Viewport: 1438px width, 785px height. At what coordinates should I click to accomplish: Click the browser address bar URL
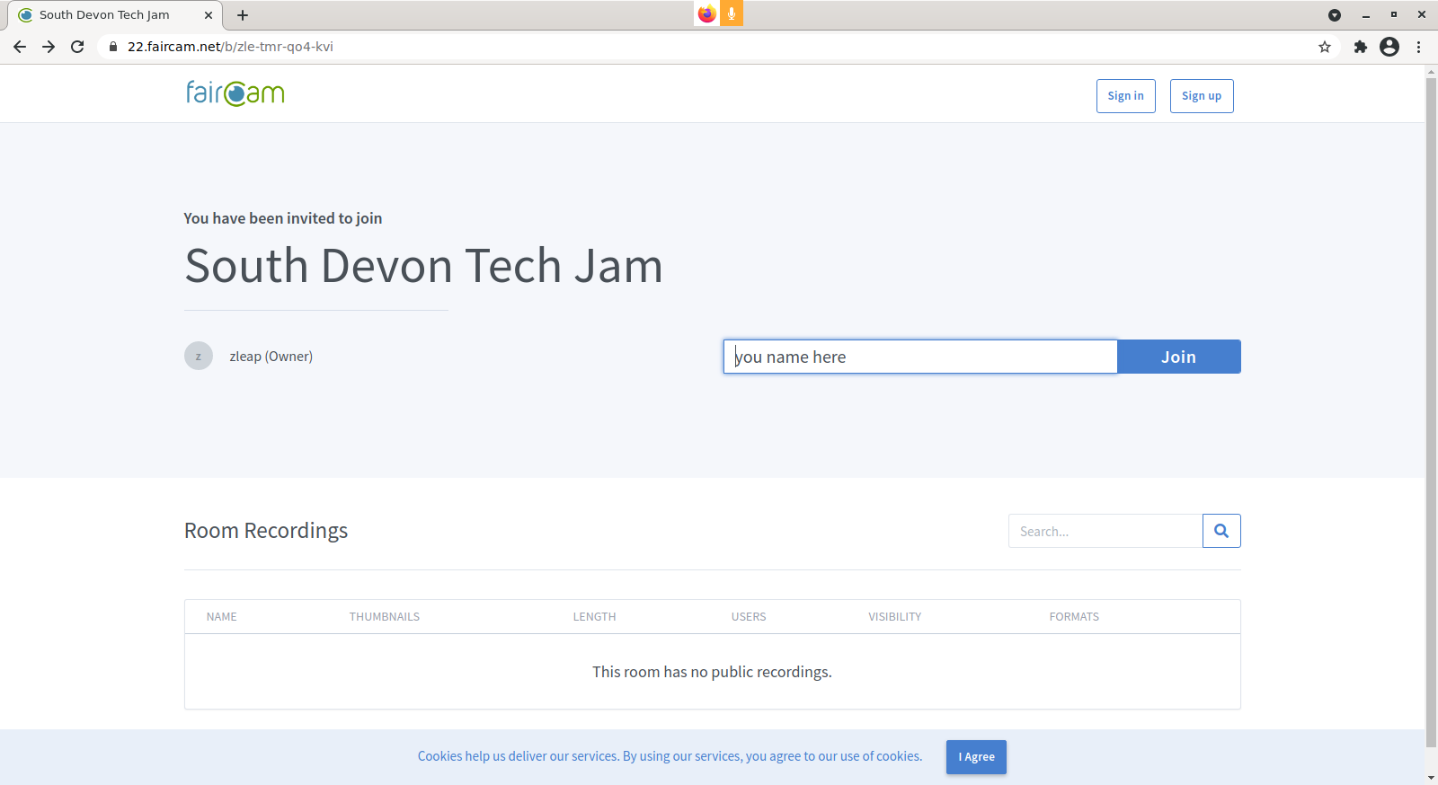(x=230, y=47)
